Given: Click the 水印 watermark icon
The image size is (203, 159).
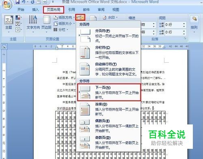Looking at the screenshot, I should click(x=105, y=17).
